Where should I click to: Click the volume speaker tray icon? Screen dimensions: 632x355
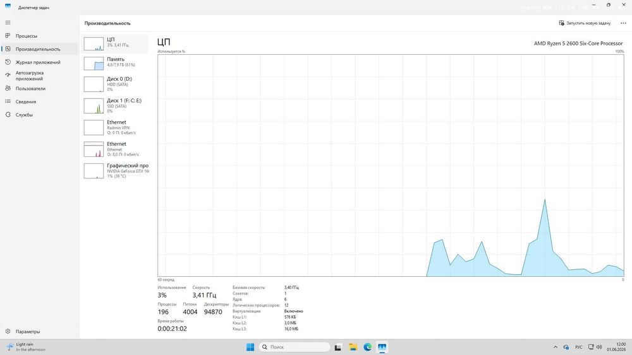(599, 347)
